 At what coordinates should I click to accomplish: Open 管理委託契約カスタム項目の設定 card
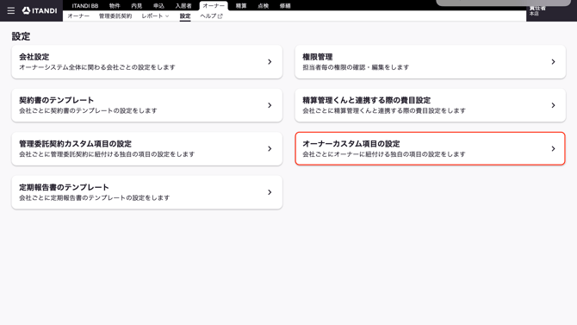(146, 149)
